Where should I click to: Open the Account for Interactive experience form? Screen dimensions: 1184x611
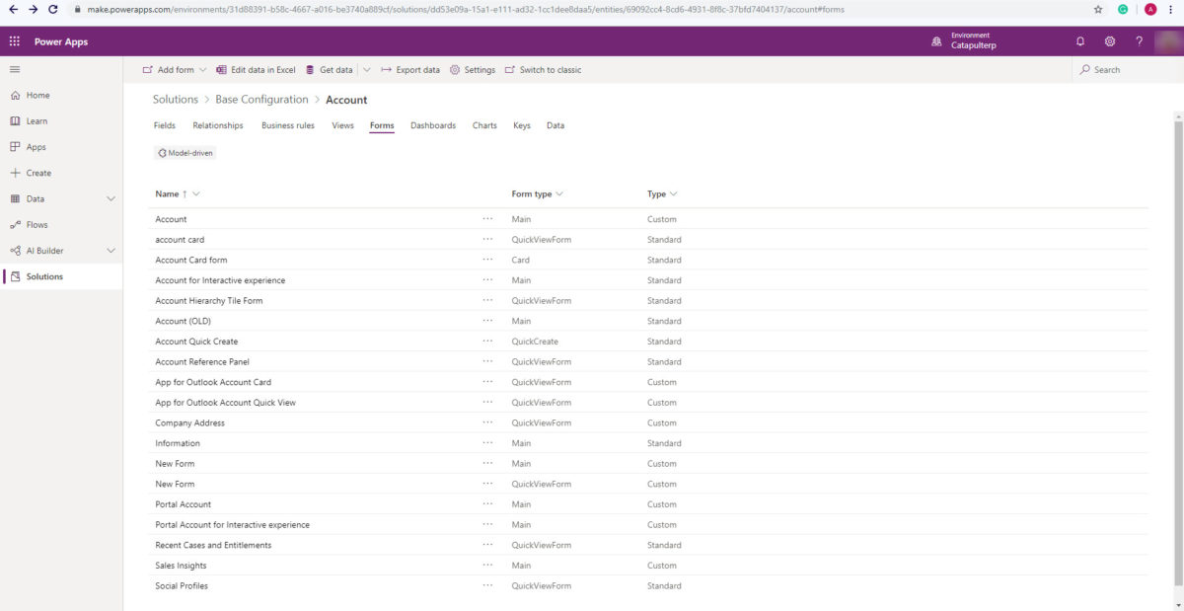click(x=220, y=280)
